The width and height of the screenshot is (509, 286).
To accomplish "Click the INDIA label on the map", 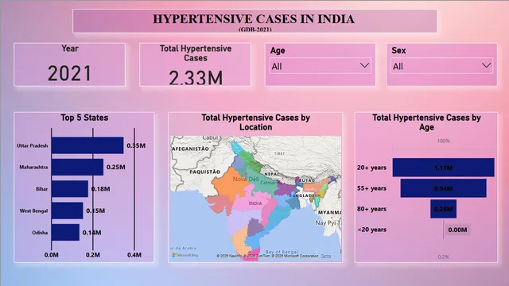I will (255, 203).
